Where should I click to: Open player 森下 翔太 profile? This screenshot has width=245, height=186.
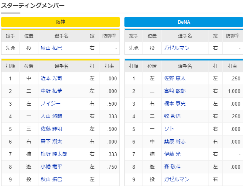[x=51, y=141]
